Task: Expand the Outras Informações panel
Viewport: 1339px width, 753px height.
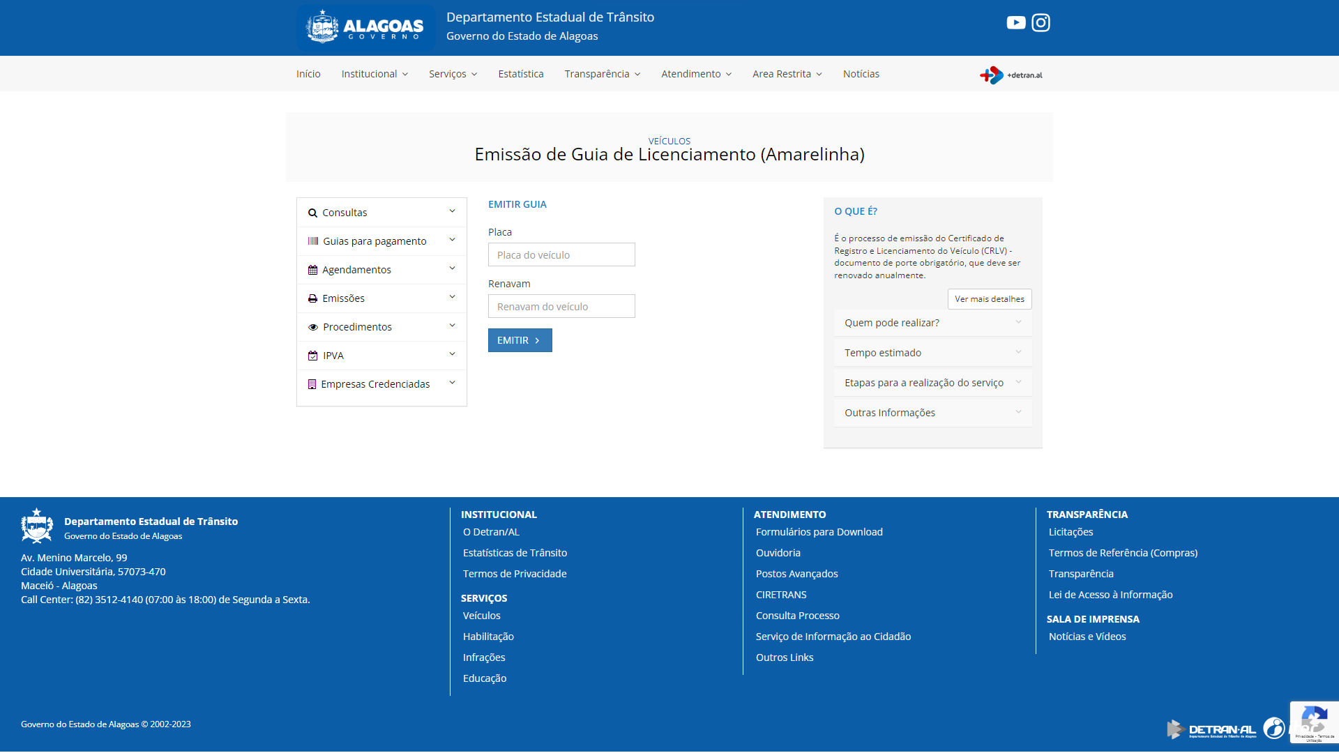Action: tap(932, 413)
